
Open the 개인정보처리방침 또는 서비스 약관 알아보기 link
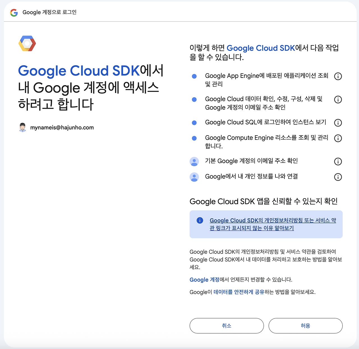[x=273, y=224]
